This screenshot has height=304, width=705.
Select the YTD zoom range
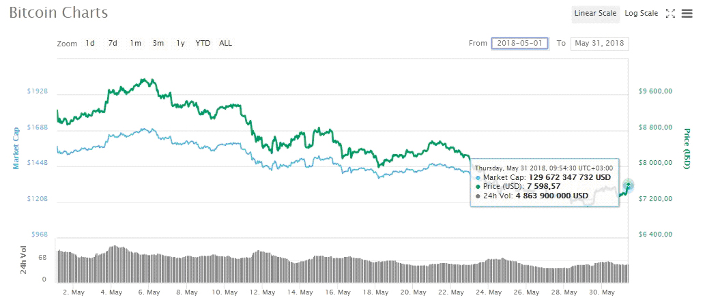203,44
